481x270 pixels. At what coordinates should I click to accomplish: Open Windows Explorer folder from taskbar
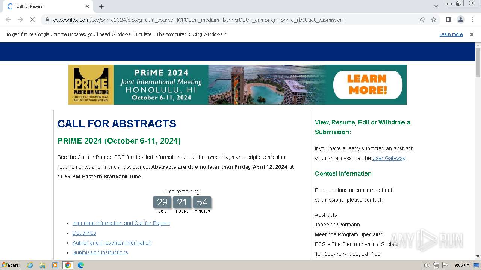pos(42,265)
